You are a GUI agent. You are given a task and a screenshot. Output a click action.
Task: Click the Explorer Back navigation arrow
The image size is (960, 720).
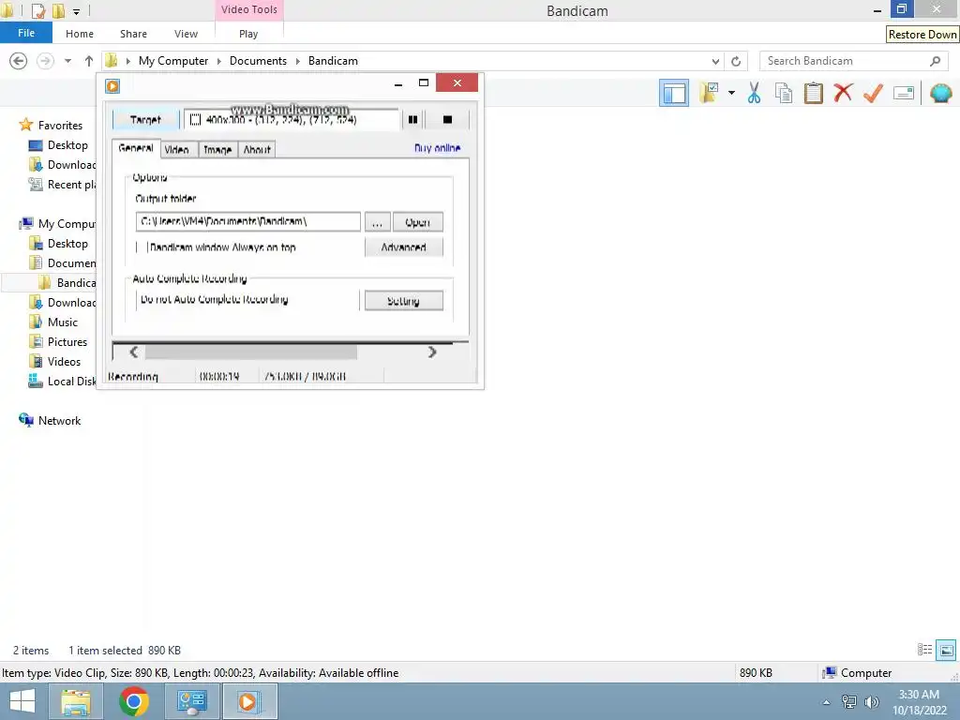pos(19,61)
